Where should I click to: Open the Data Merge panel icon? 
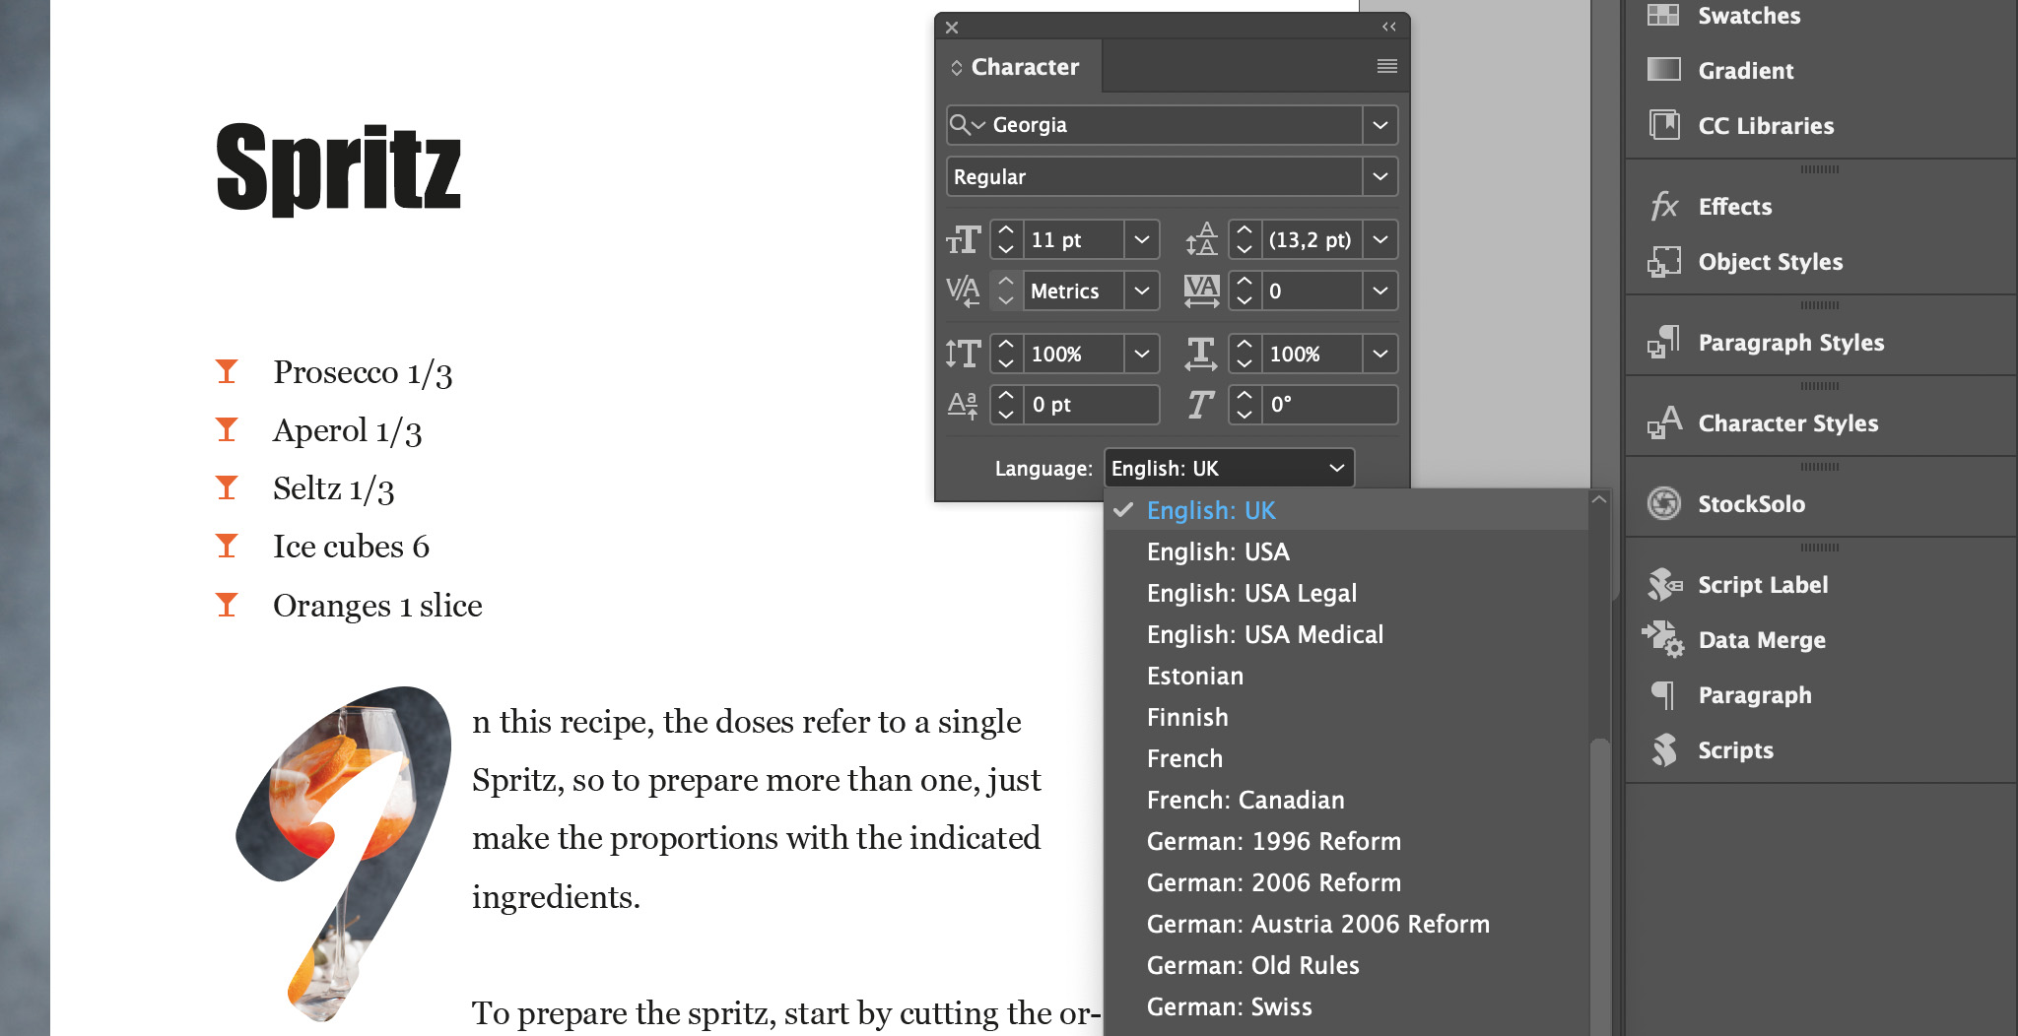[1663, 639]
